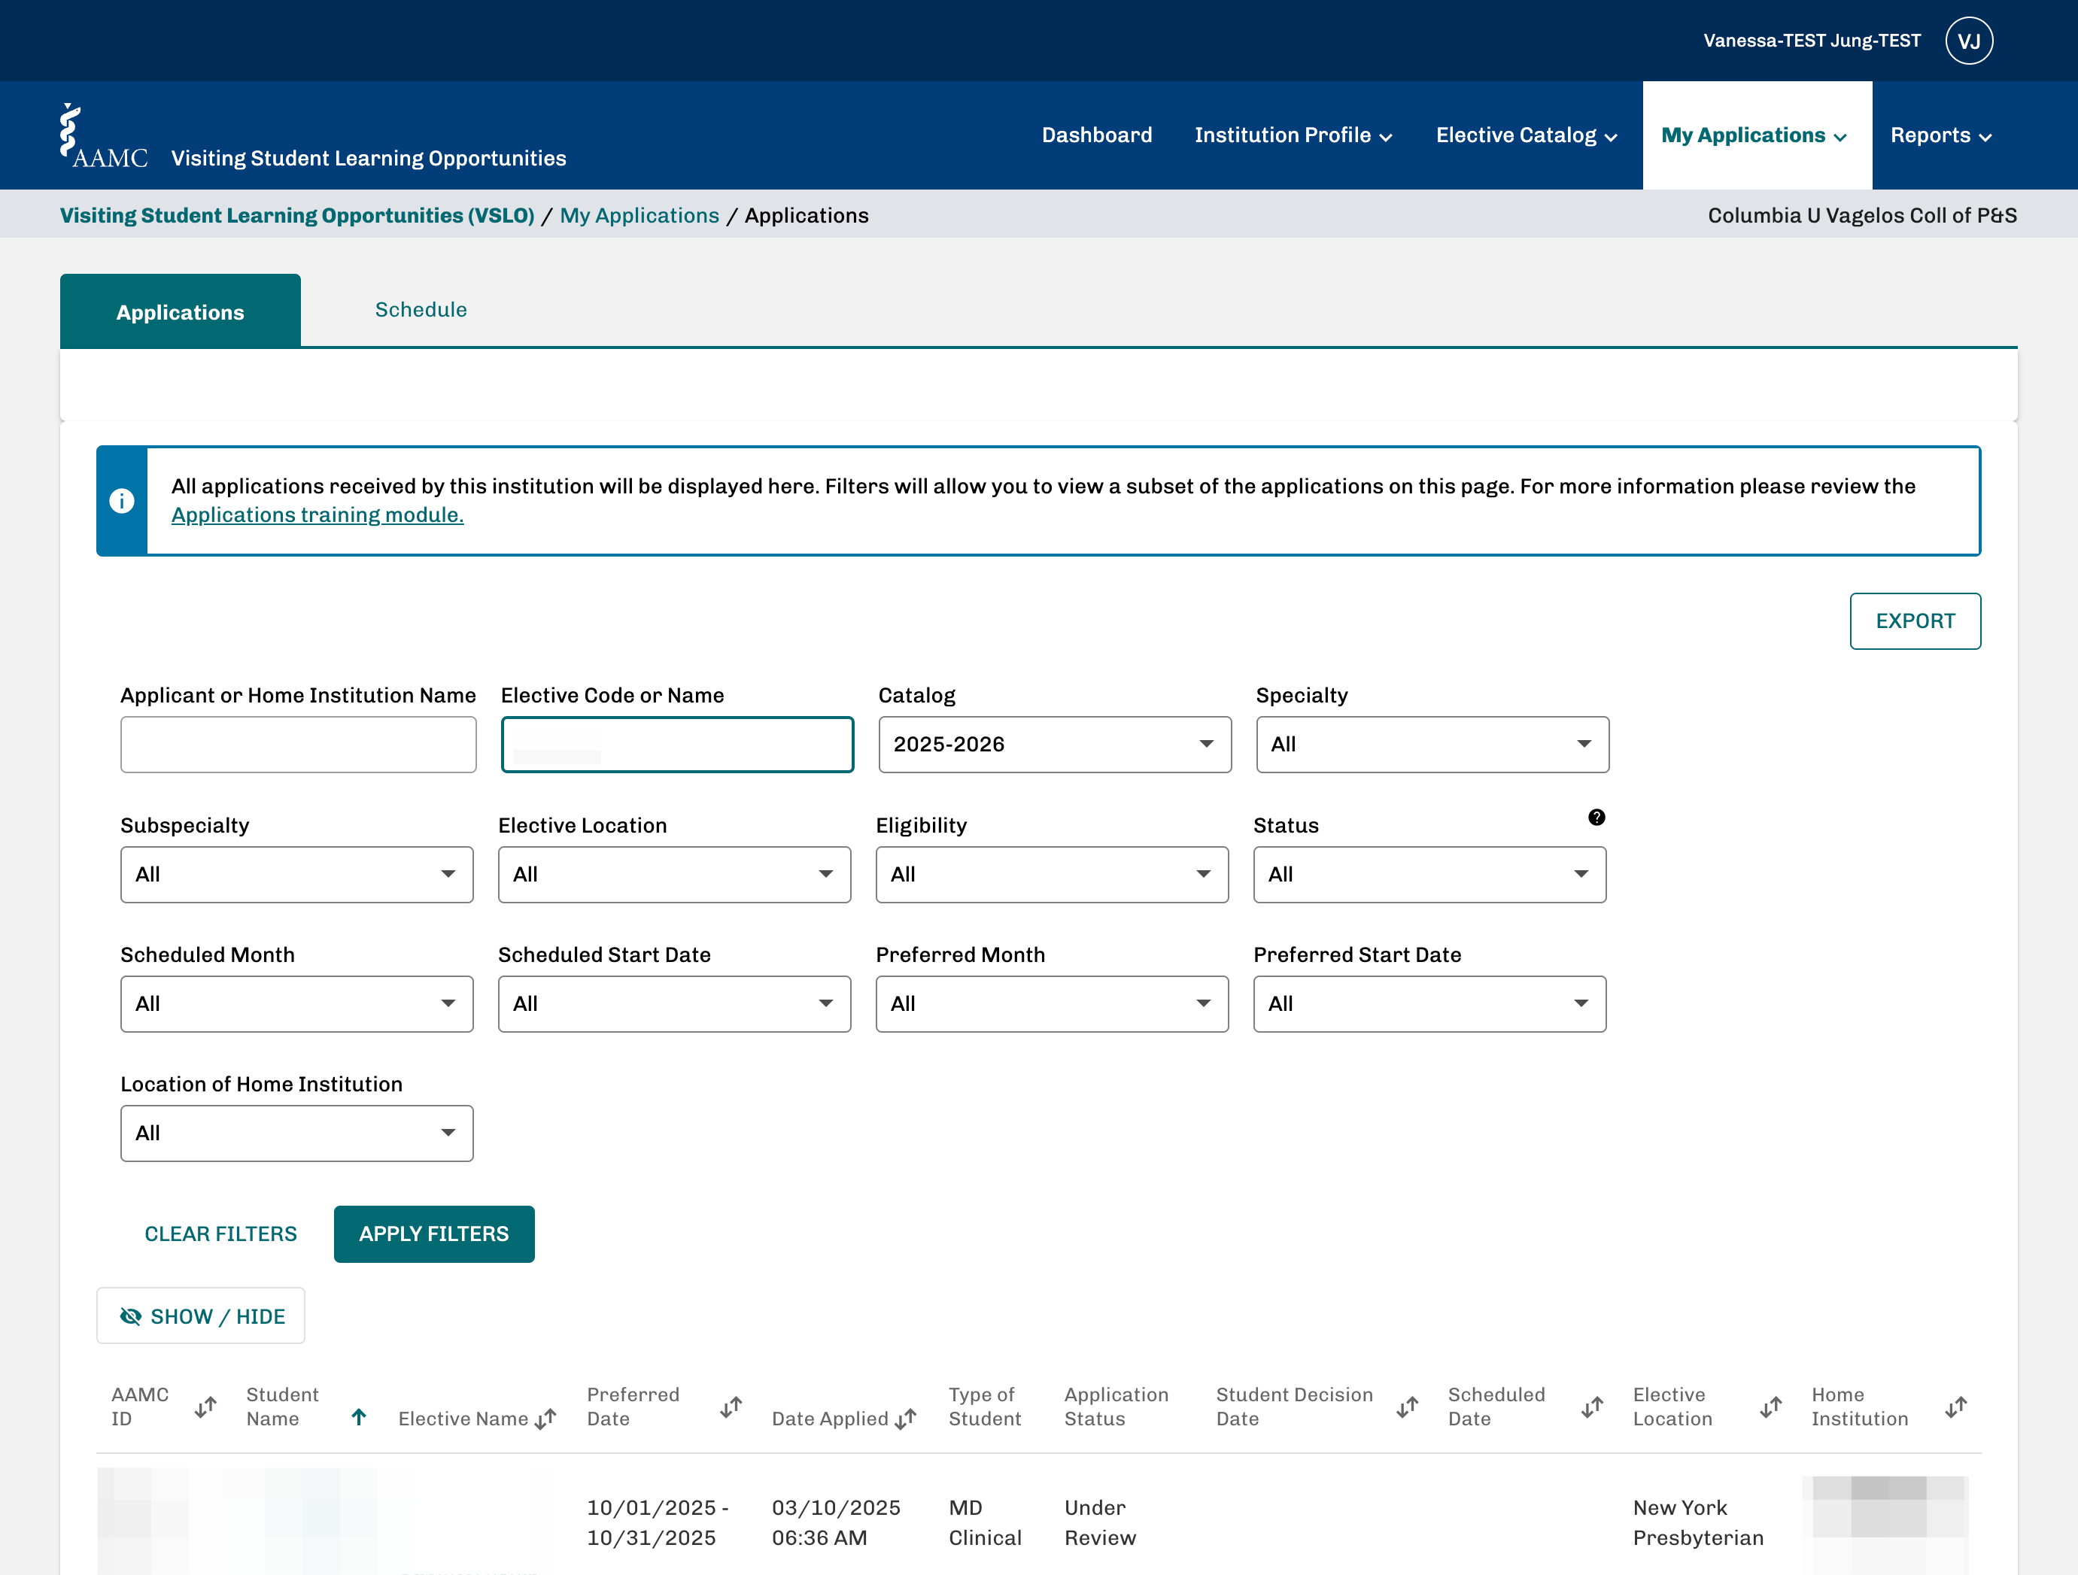Viewport: 2078px width, 1575px height.
Task: Open the Scheduled Month dropdown
Action: [x=297, y=1004]
